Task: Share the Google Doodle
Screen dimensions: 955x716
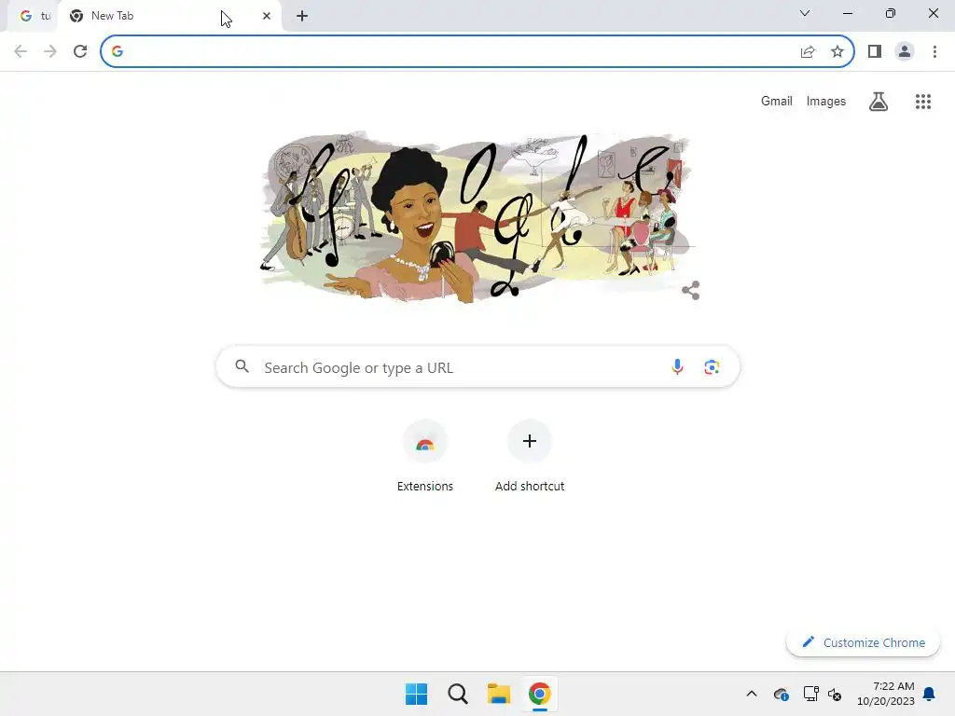Action: click(691, 291)
